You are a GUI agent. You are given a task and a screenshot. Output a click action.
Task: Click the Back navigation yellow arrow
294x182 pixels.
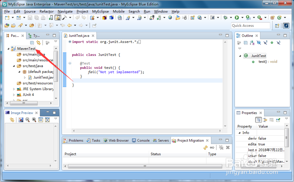point(69,25)
